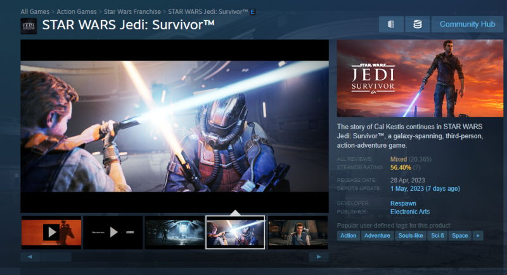Click the game's small Jedi icon beside the title
Image resolution: width=507 pixels, height=275 pixels.
pyautogui.click(x=29, y=26)
